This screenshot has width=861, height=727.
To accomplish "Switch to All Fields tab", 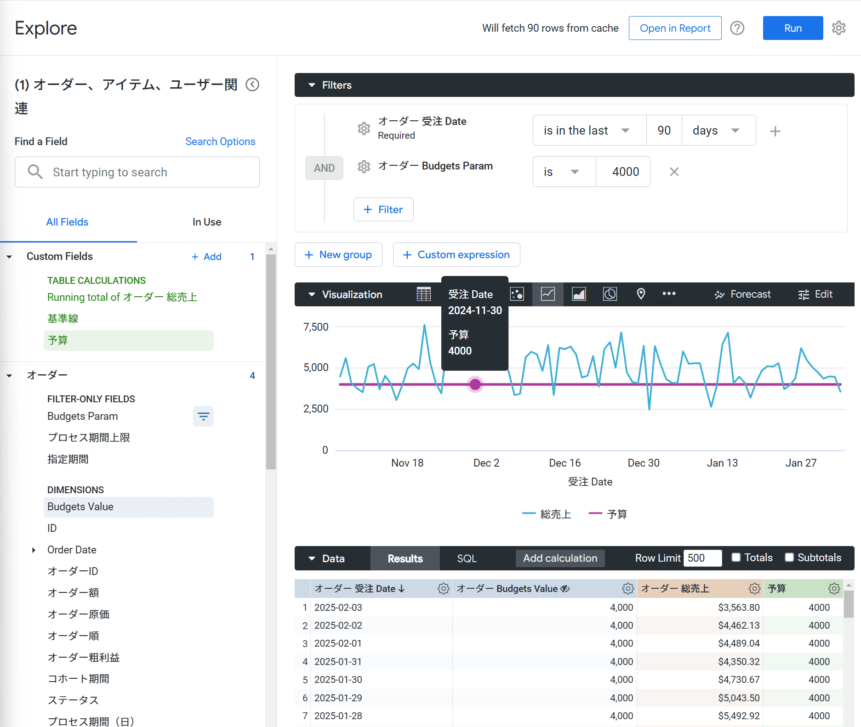I will point(67,222).
